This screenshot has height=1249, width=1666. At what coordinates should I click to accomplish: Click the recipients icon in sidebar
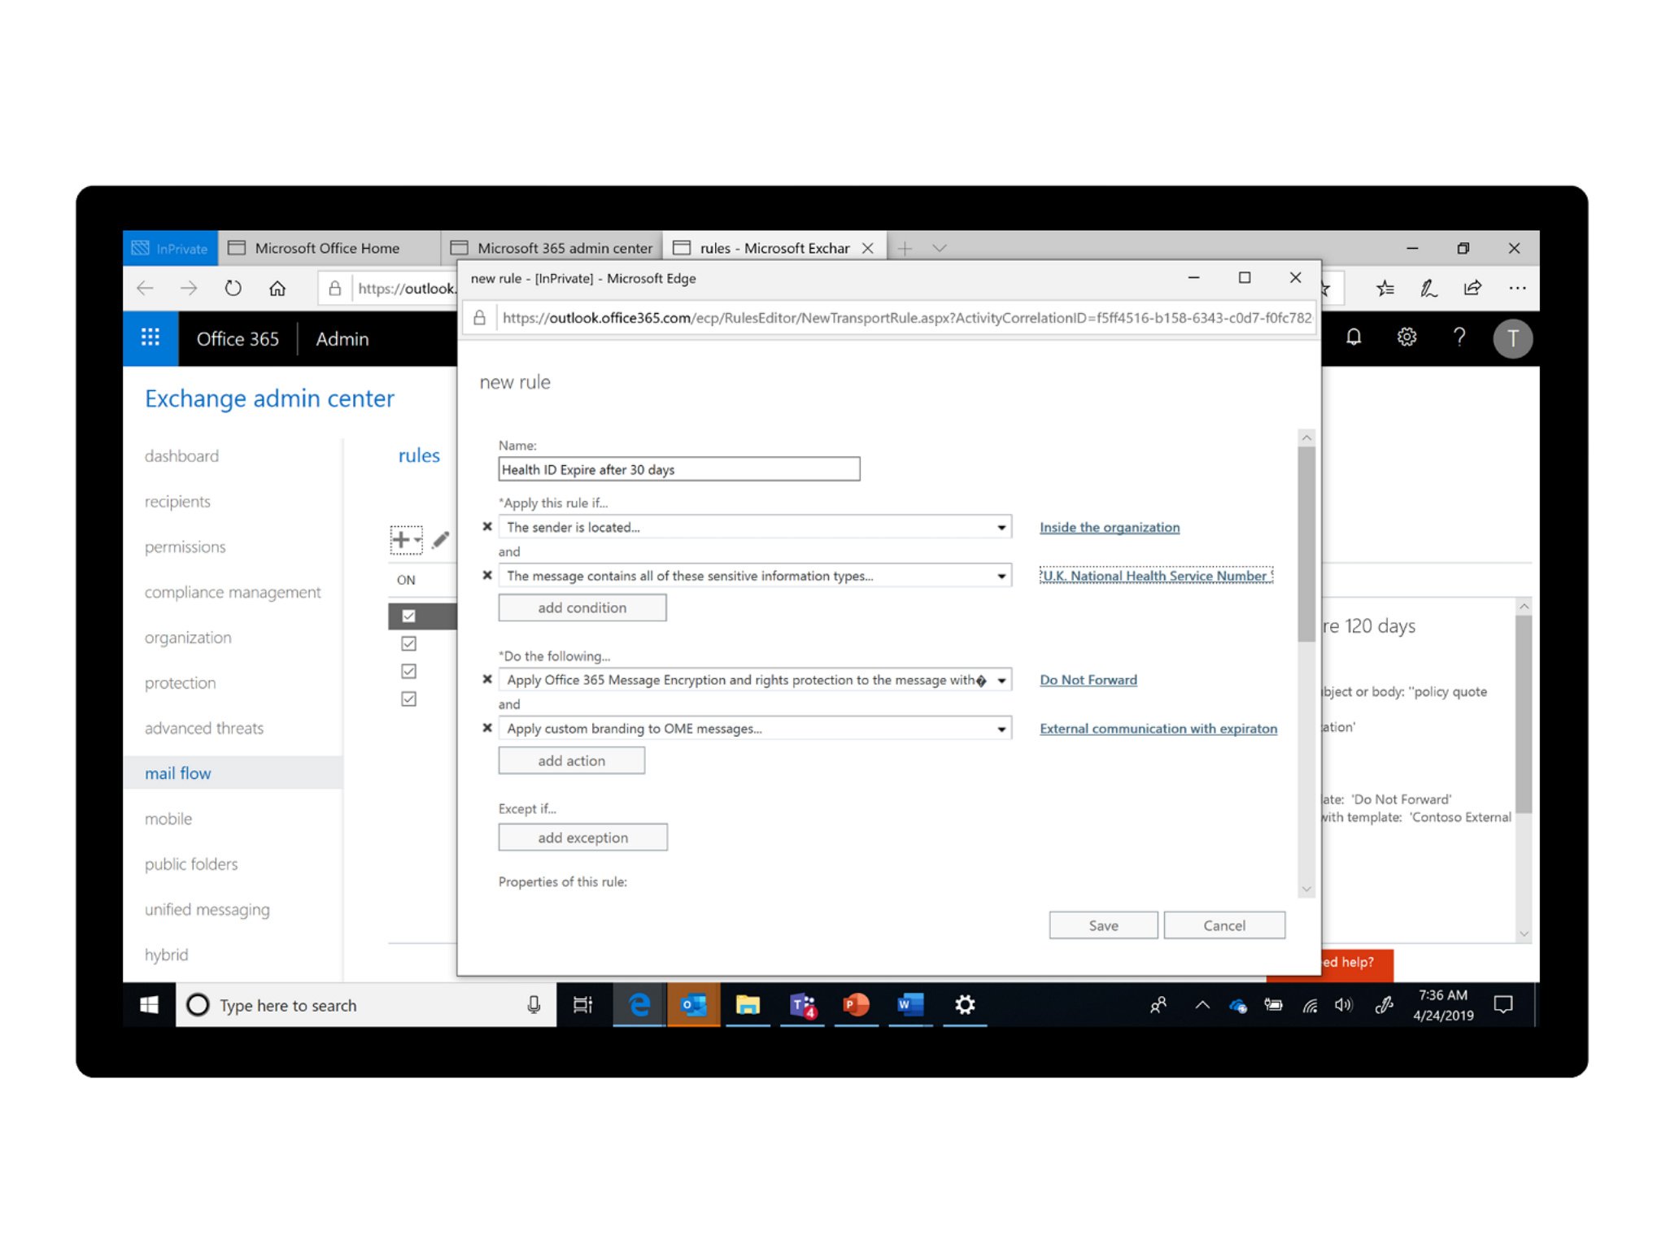click(x=177, y=501)
